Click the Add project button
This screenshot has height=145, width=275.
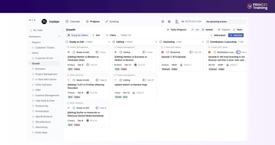pos(218,35)
